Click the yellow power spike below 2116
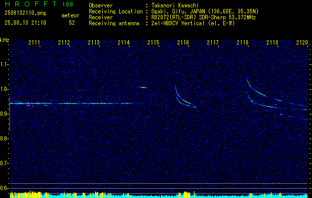 (x=186, y=195)
